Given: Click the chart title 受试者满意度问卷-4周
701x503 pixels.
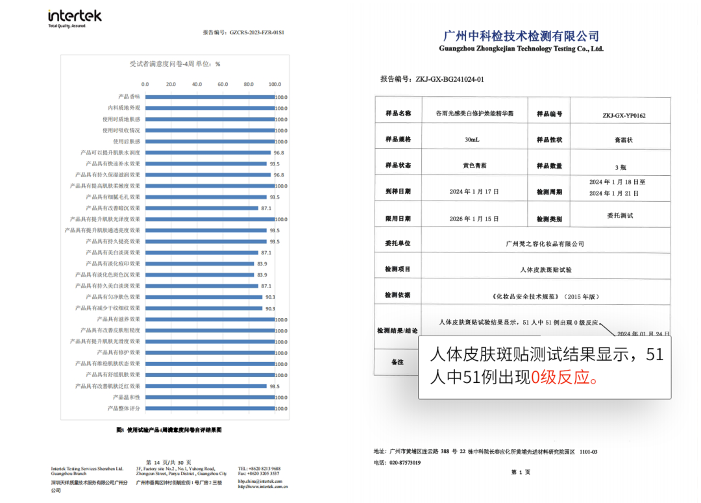Looking at the screenshot, I should [x=162, y=64].
